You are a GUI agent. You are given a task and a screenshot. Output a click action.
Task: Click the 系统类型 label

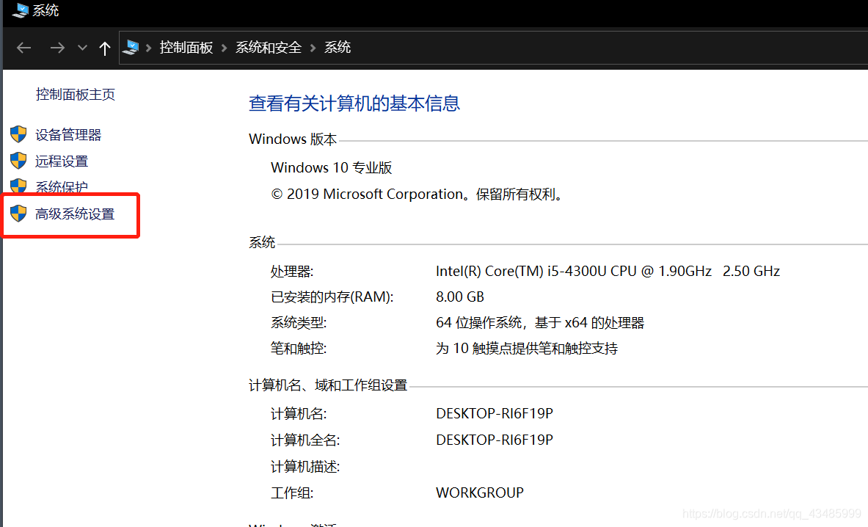pyautogui.click(x=299, y=323)
